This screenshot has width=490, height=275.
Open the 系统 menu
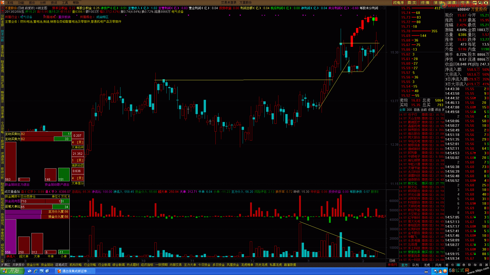coord(10,3)
